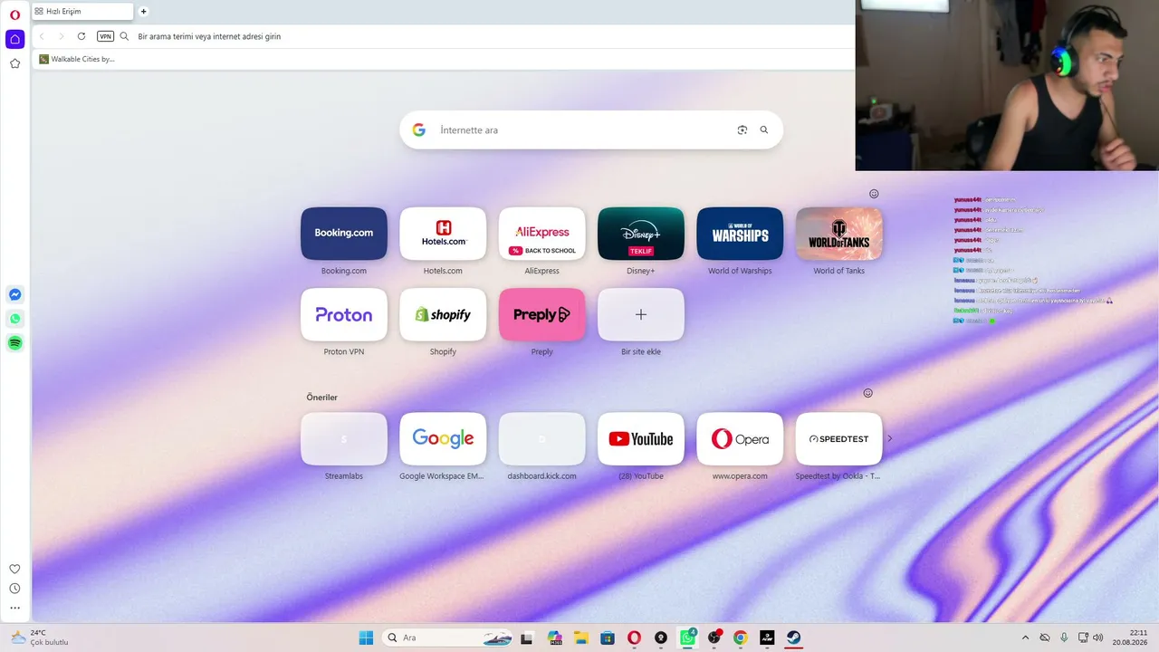The height and width of the screenshot is (652, 1159).
Task: Open the dashboard.kick.com suggestion tile
Action: click(541, 439)
